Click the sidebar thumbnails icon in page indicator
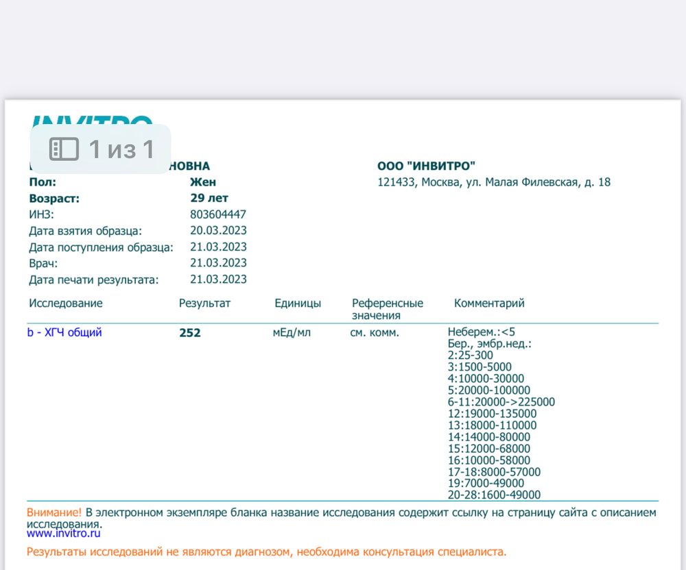Screen dimensions: 686x570 coord(64,149)
